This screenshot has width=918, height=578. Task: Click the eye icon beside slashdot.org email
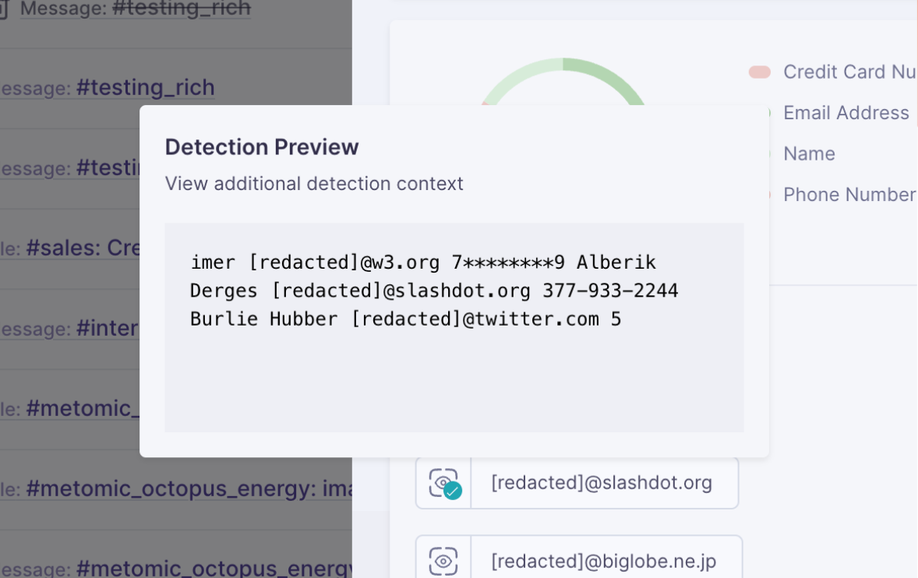(443, 483)
